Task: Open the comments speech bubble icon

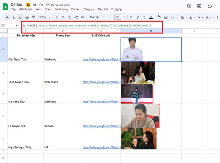Action: (x=199, y=6)
